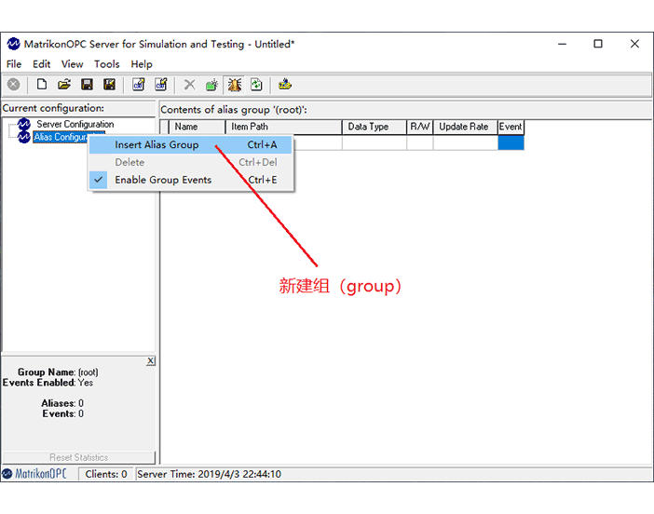This screenshot has height=514, width=654.
Task: Click the yellow options toolbar icon
Action: click(285, 85)
